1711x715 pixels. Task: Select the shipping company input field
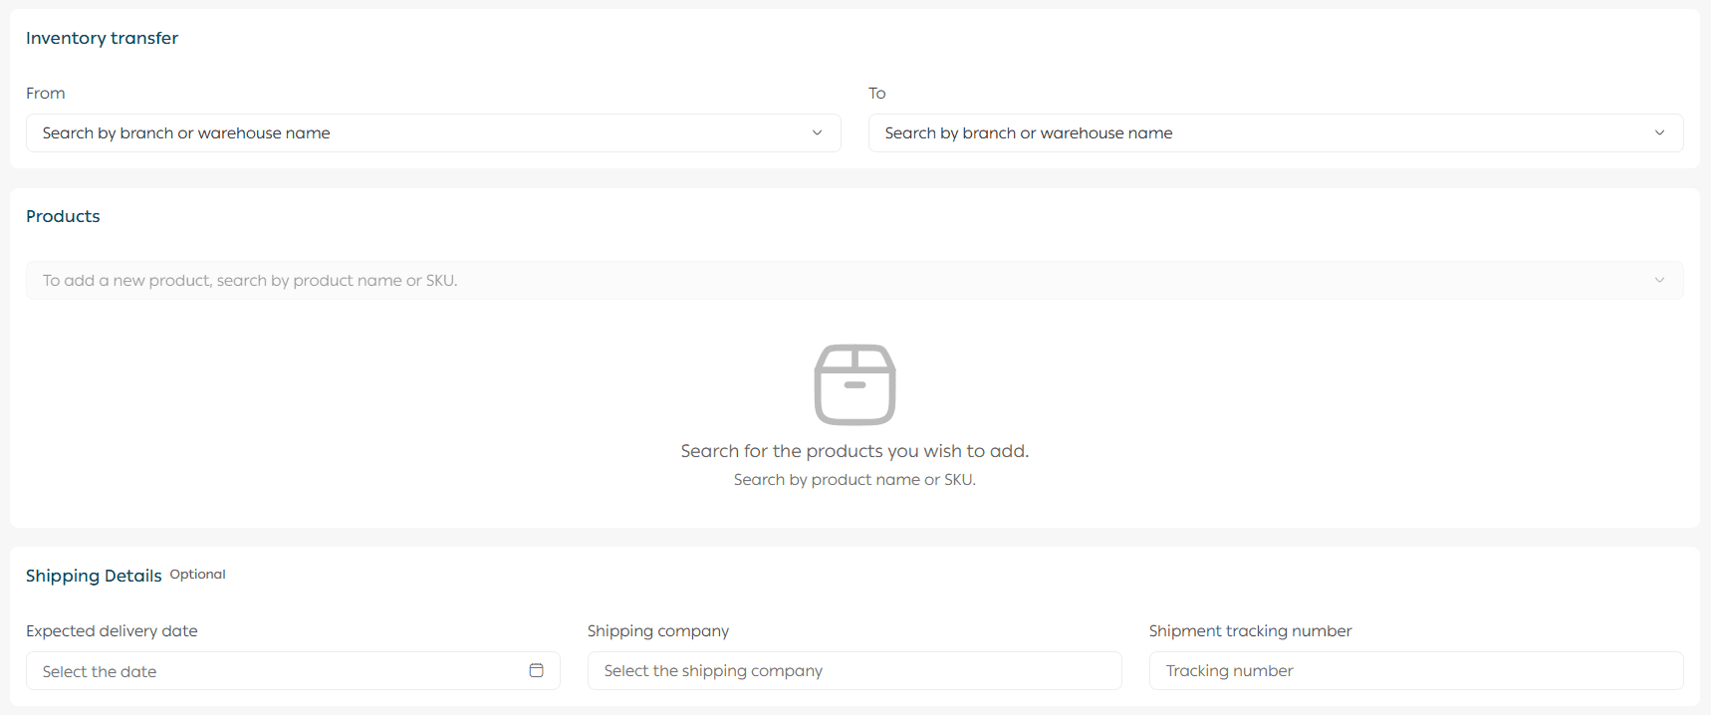coord(854,670)
